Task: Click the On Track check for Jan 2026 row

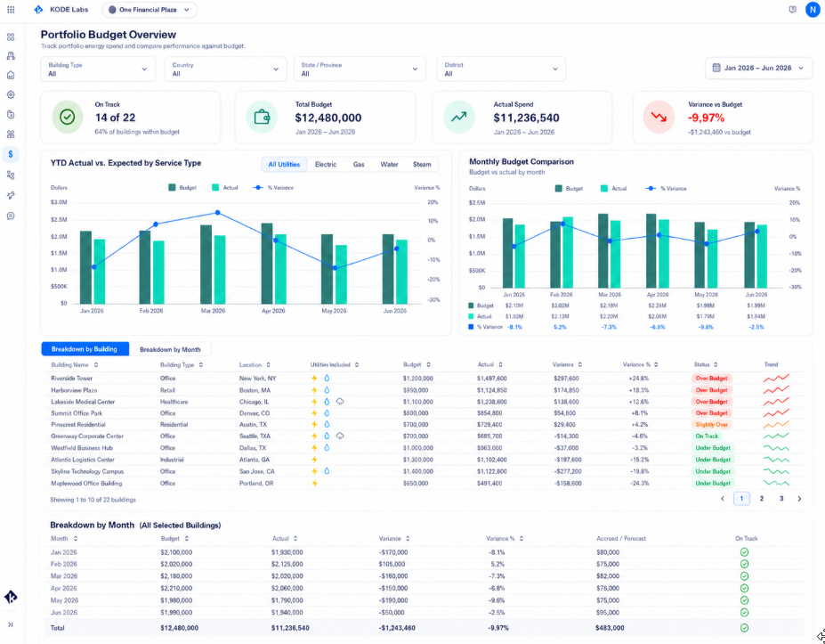Action: pos(744,552)
